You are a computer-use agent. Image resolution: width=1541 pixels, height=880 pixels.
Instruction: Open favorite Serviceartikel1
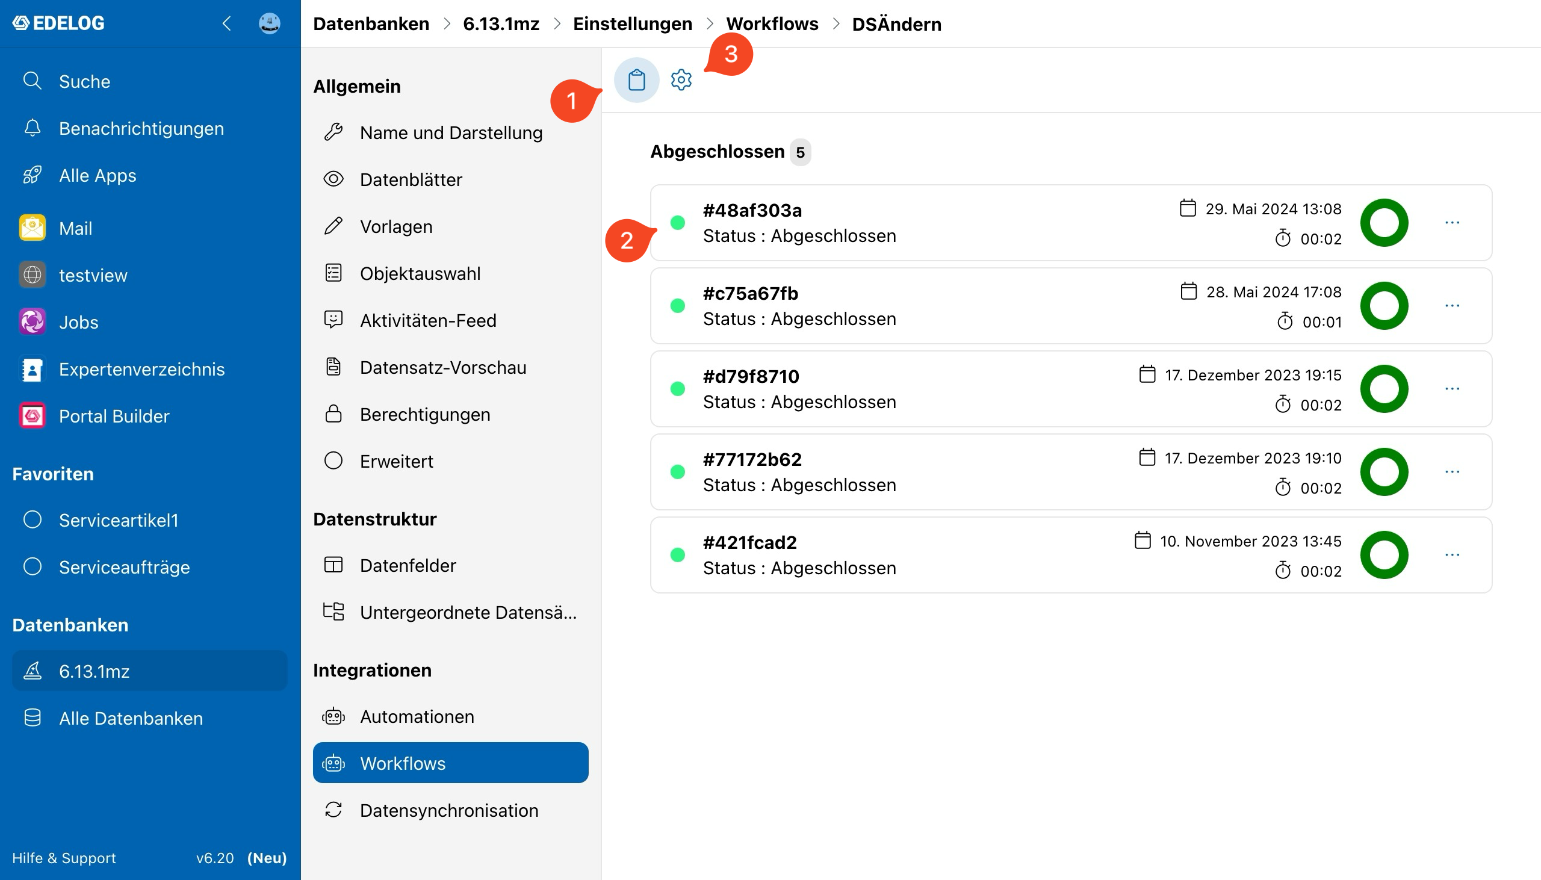click(150, 520)
